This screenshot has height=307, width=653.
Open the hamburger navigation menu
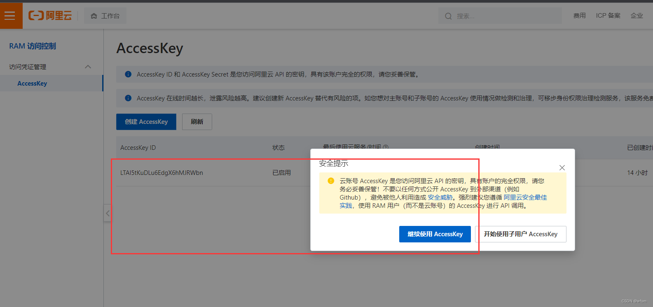(x=10, y=16)
